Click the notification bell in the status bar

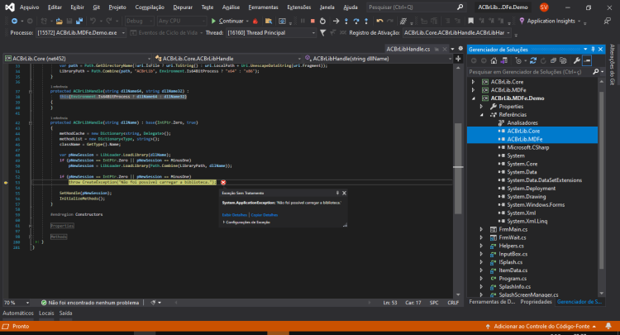pyautogui.click(x=608, y=326)
